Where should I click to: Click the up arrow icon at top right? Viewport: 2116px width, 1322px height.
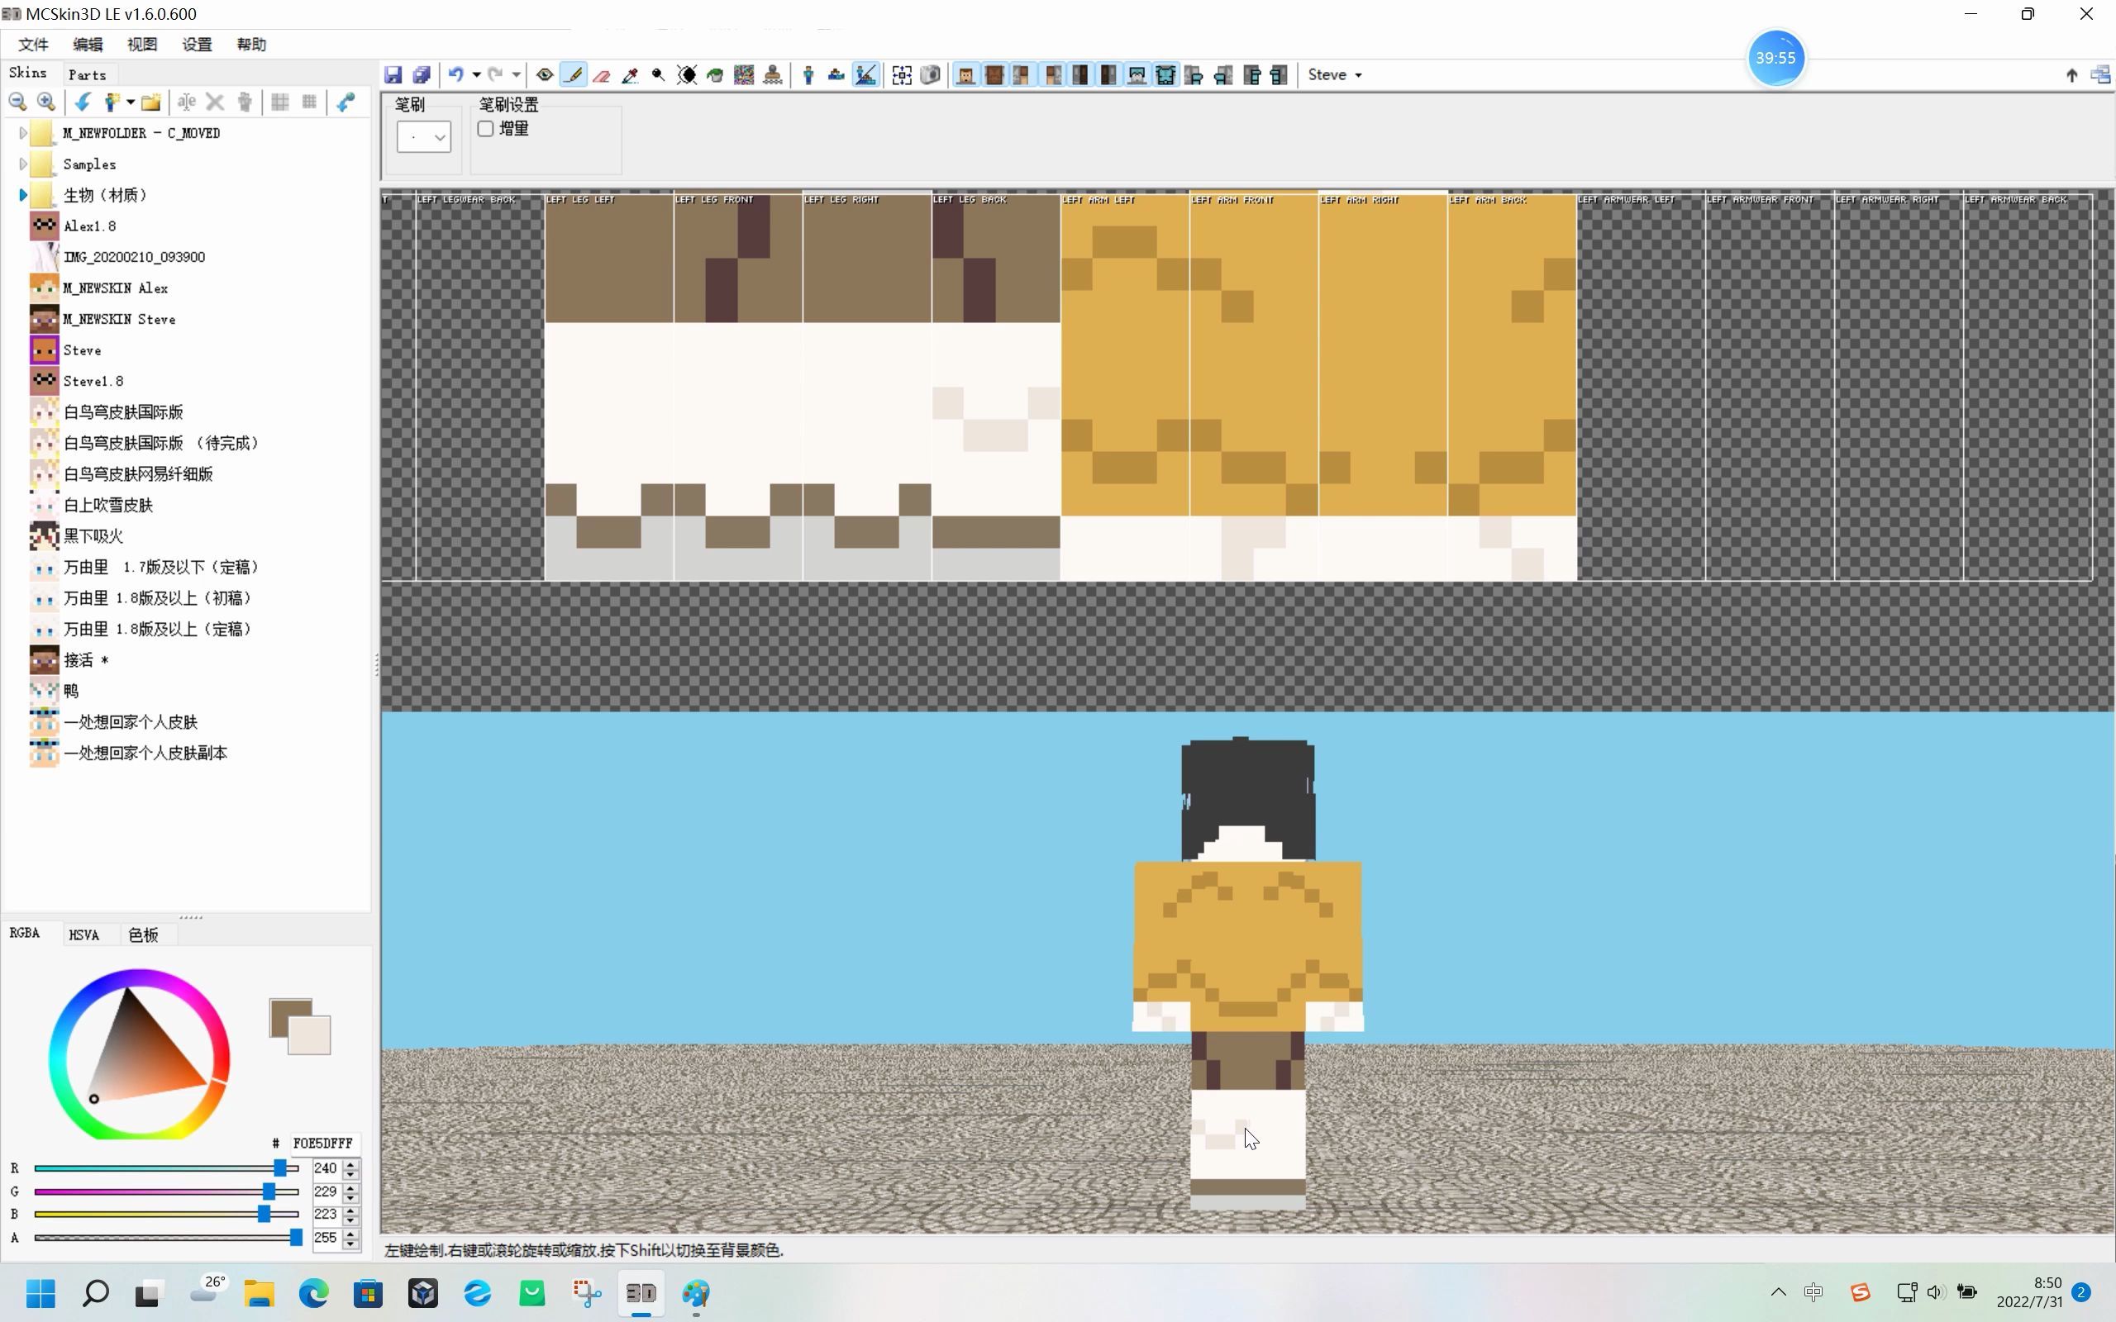(2071, 75)
